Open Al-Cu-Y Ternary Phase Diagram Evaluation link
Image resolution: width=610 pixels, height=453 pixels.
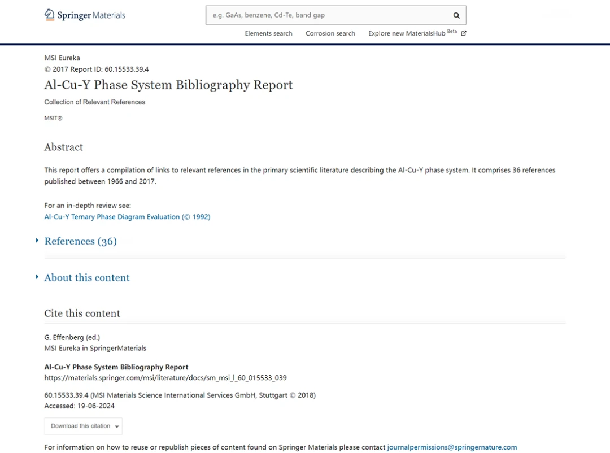tap(127, 217)
